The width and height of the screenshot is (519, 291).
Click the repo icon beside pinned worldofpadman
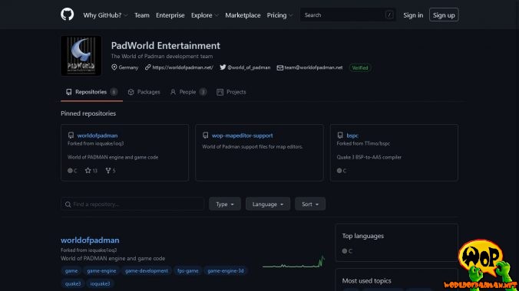71,136
